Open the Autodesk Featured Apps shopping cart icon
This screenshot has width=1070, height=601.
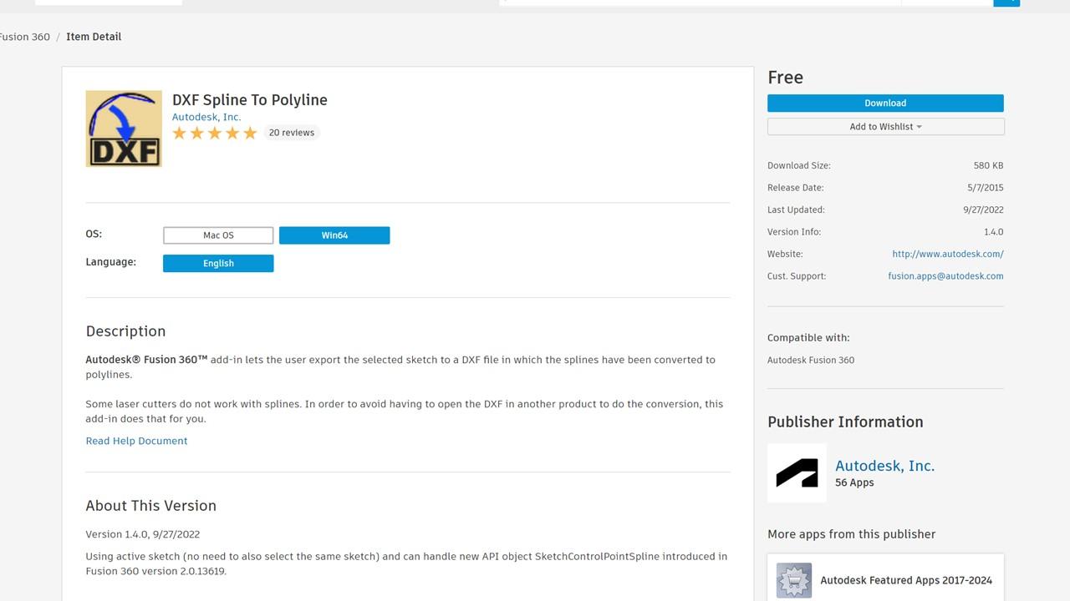click(793, 580)
